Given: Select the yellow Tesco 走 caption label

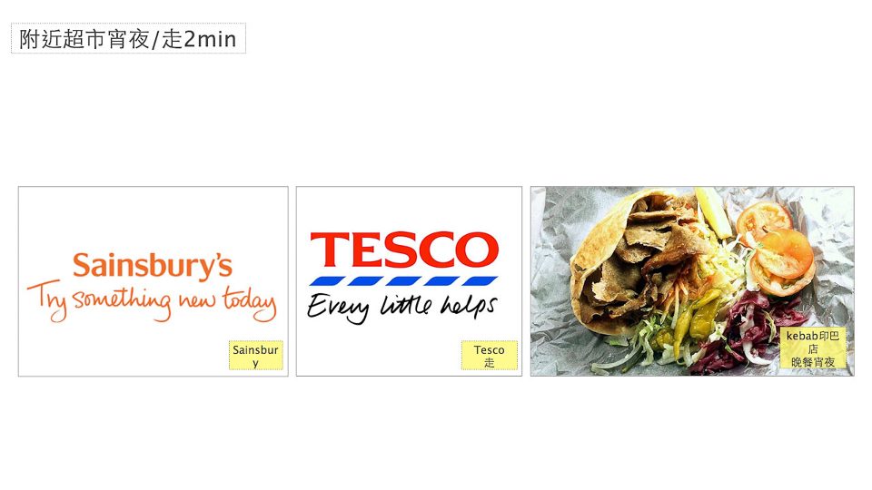Looking at the screenshot, I should [490, 356].
